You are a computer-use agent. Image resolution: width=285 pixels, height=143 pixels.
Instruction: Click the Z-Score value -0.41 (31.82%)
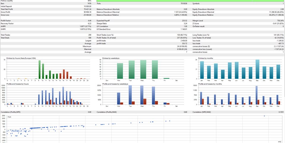278,24
